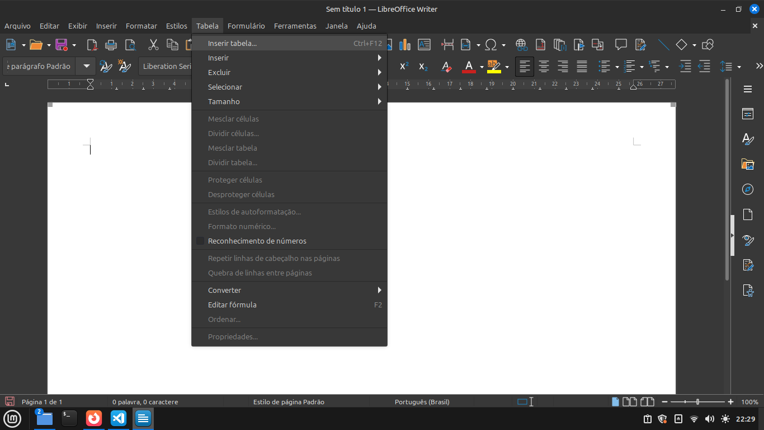
Task: Insert special character Omega icon
Action: (491, 45)
